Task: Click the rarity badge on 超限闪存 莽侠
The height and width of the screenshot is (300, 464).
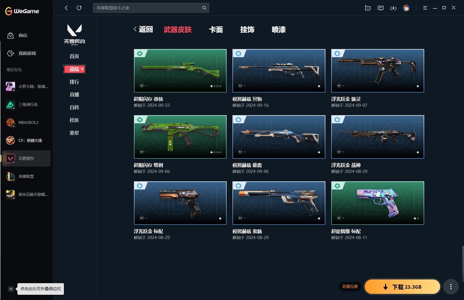Action: tap(140, 54)
